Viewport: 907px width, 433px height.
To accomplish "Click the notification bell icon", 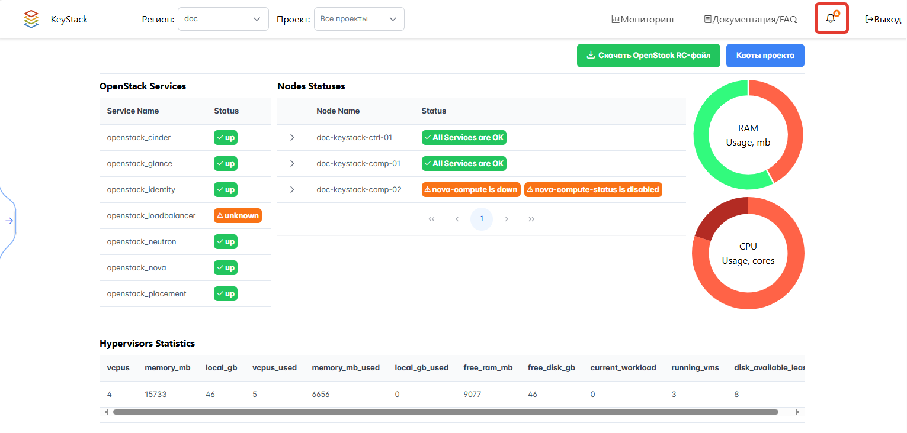I will (x=831, y=18).
